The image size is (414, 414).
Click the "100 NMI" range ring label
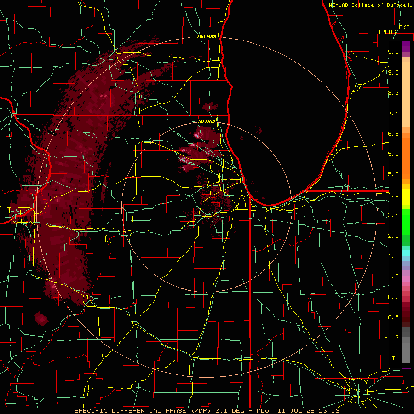pos(207,36)
